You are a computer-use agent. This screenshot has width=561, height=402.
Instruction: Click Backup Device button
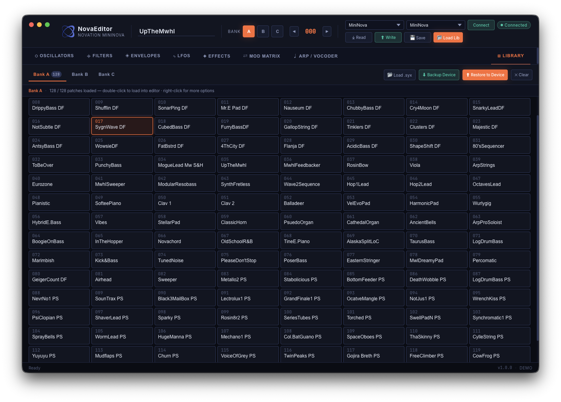click(439, 75)
